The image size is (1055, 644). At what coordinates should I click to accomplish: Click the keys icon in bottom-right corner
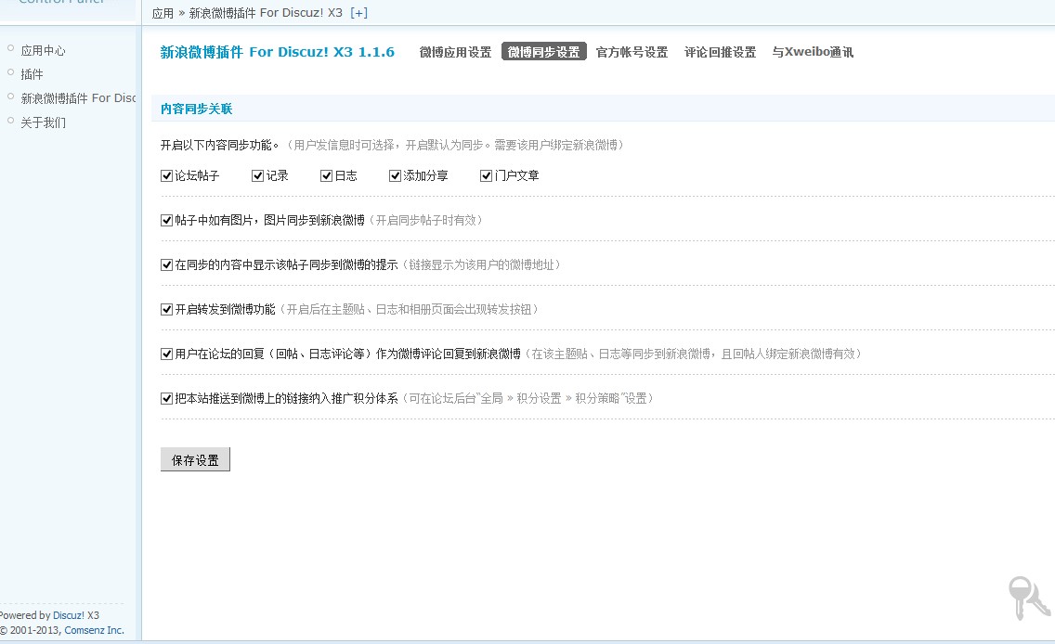tap(1029, 597)
